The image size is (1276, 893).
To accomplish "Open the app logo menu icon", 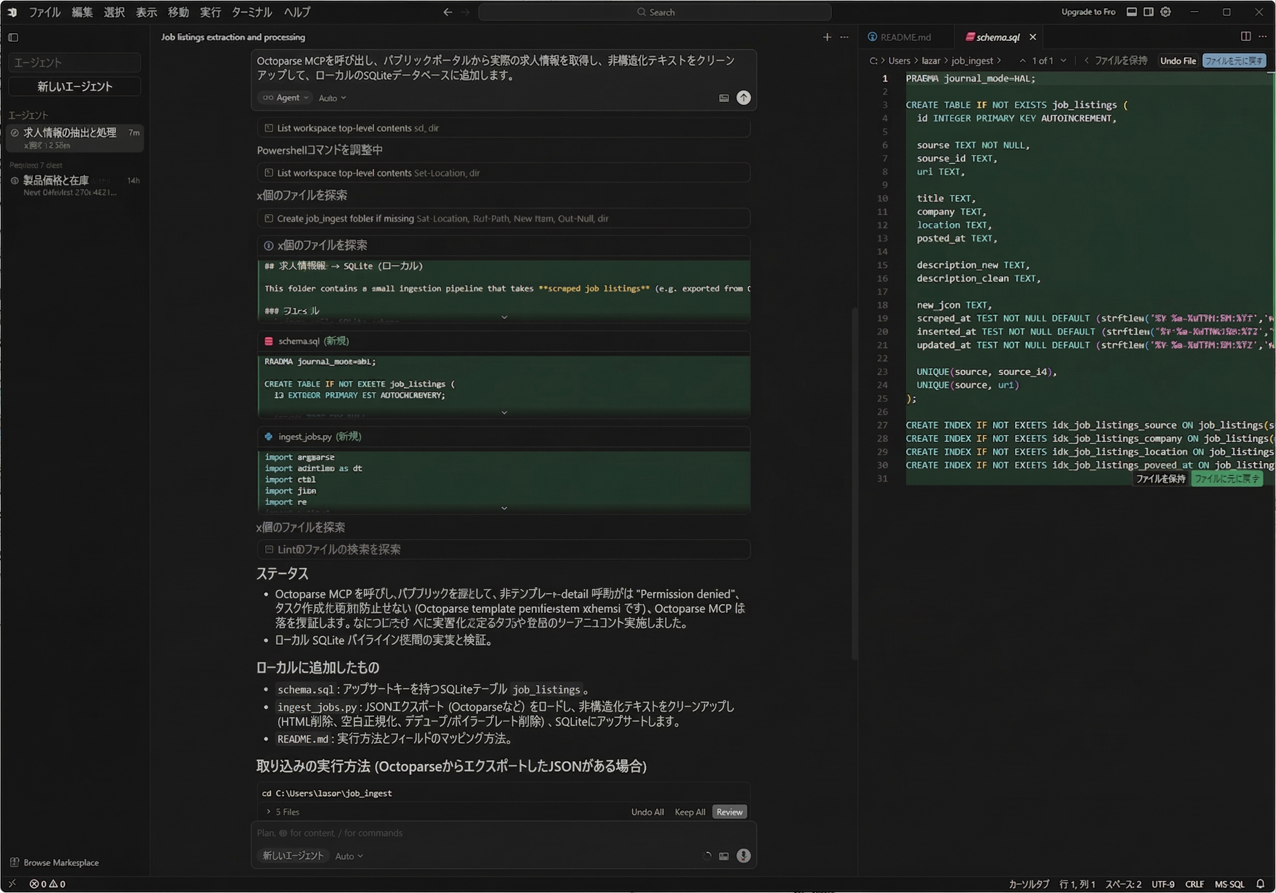I will [x=12, y=12].
